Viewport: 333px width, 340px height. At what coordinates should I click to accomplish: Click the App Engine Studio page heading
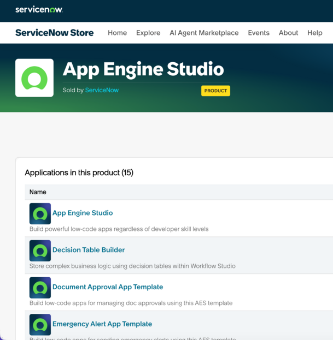tap(143, 69)
